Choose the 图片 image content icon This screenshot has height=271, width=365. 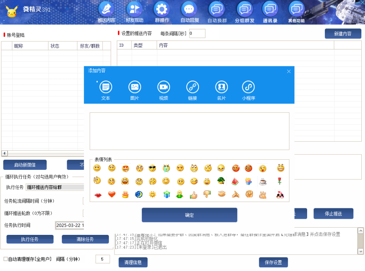(x=135, y=87)
